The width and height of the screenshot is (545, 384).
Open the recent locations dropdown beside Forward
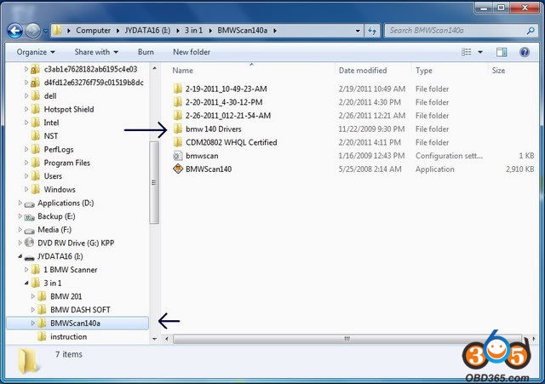45,31
